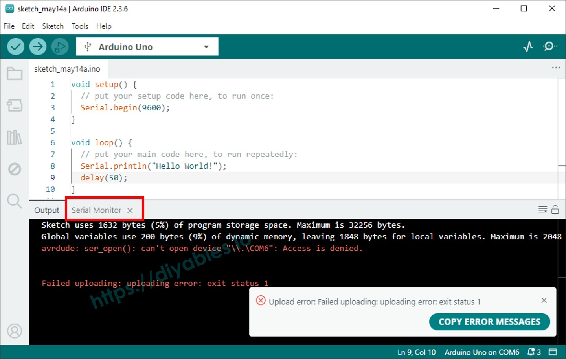
Task: Toggle the output scroll lock icon
Action: [555, 209]
